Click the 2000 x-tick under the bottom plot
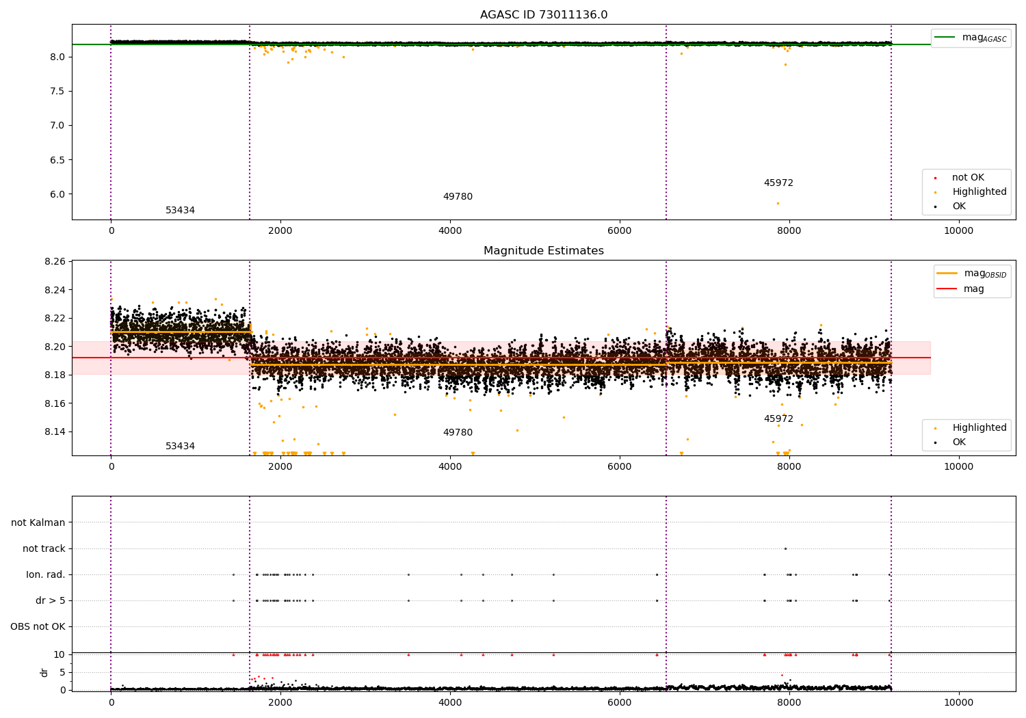 point(280,703)
